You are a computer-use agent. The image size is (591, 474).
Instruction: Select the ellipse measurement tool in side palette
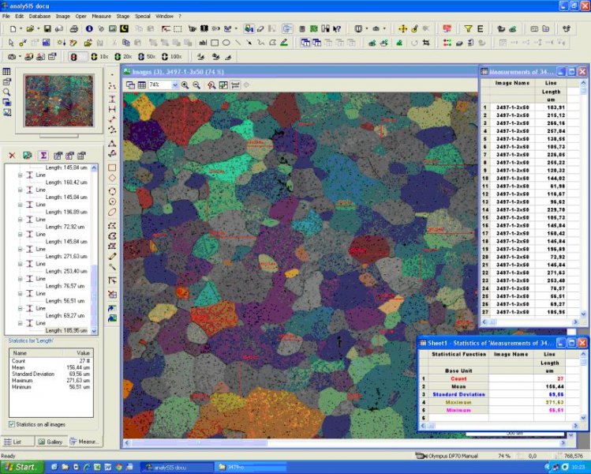coord(112,212)
